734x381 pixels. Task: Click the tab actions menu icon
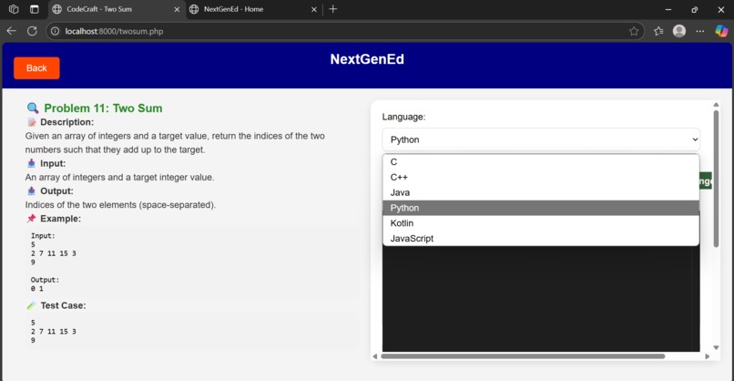35,9
